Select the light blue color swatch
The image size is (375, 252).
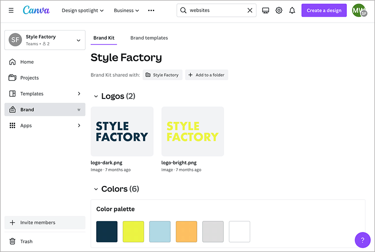160,231
